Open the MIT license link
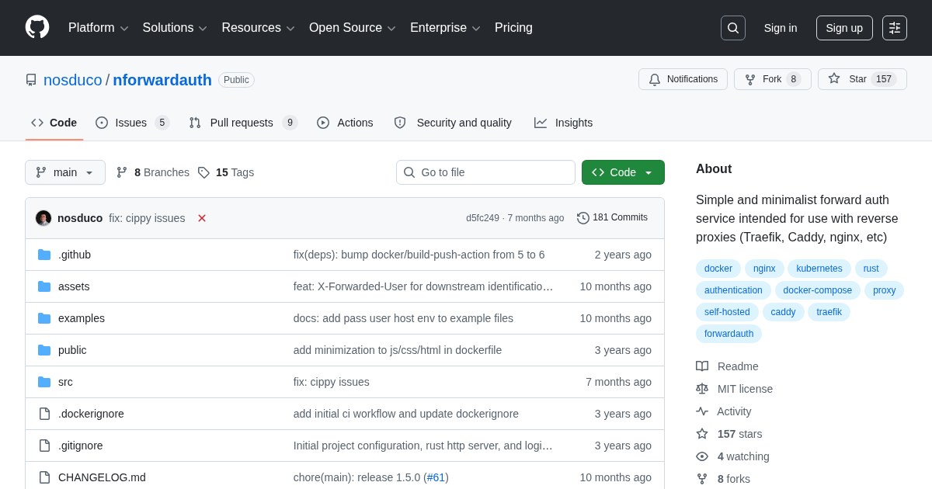The image size is (932, 489). pyautogui.click(x=734, y=389)
